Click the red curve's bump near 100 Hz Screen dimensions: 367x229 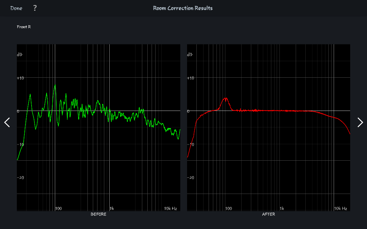225,98
